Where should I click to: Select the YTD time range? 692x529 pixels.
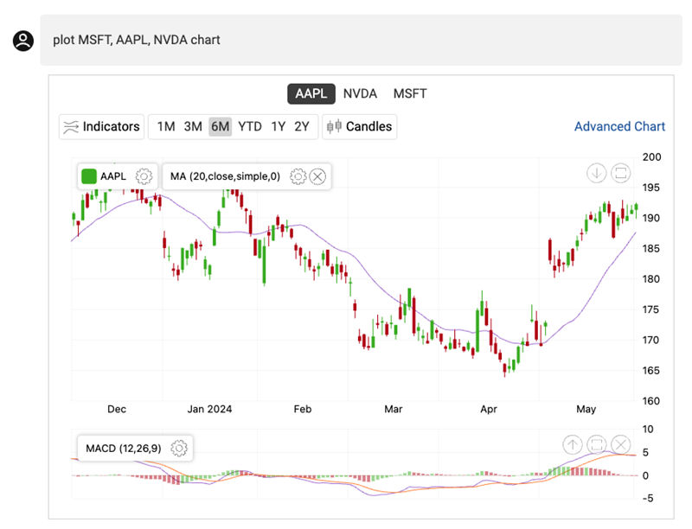(x=250, y=126)
